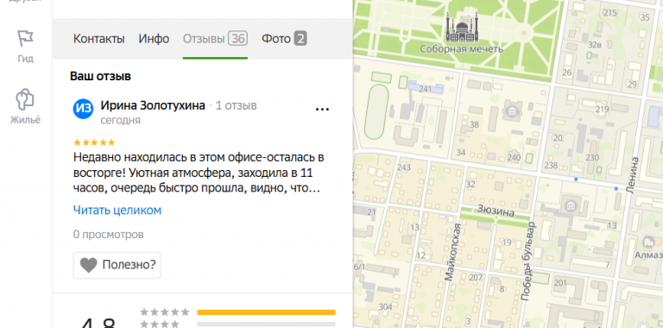The image size is (663, 328).
Task: Click the Победы бульвар label on map
Action: coord(528,261)
